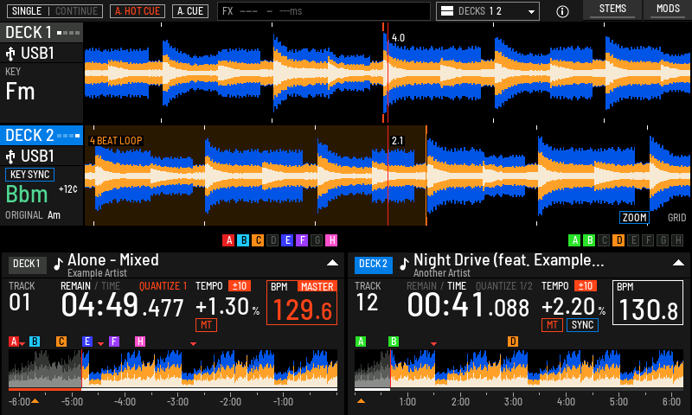Select Deck 1 hot cue F in middle row

point(302,240)
